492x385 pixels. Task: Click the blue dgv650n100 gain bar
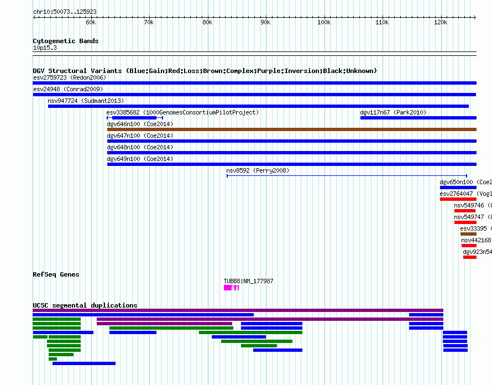[x=458, y=188]
